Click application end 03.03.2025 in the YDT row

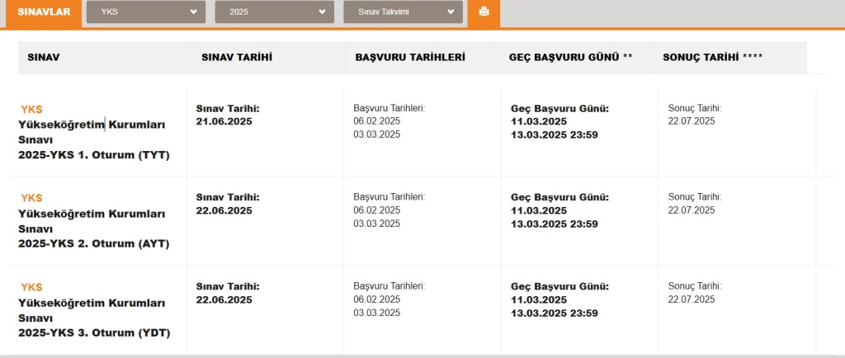click(x=376, y=313)
